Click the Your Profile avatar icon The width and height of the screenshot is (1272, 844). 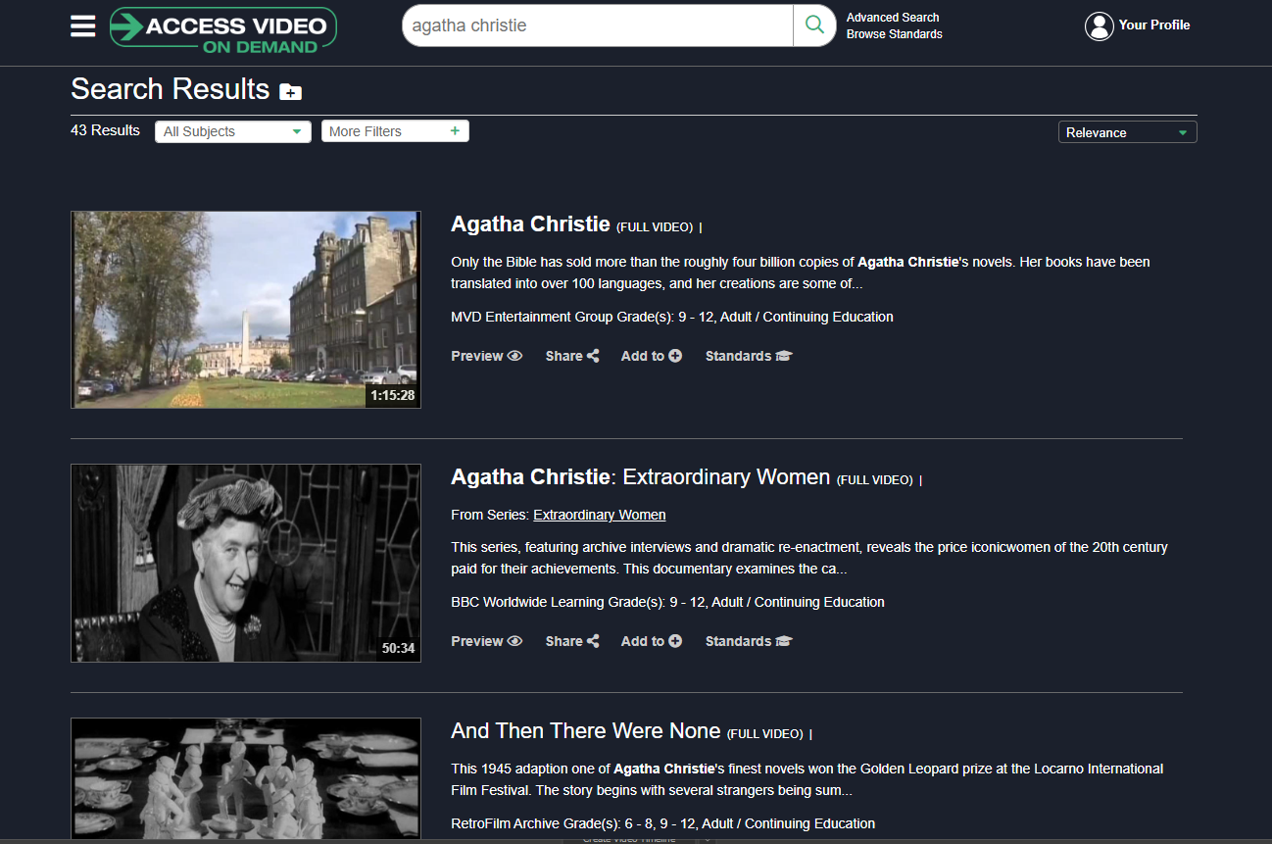[1100, 26]
